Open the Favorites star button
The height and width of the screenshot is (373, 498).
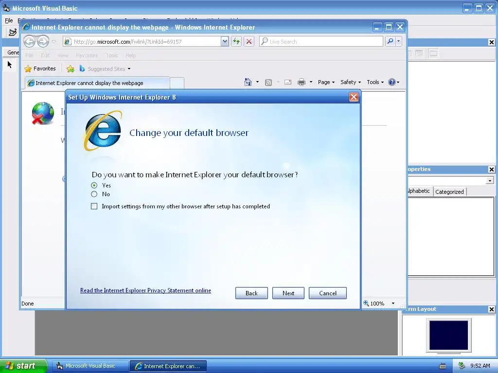[x=40, y=68]
